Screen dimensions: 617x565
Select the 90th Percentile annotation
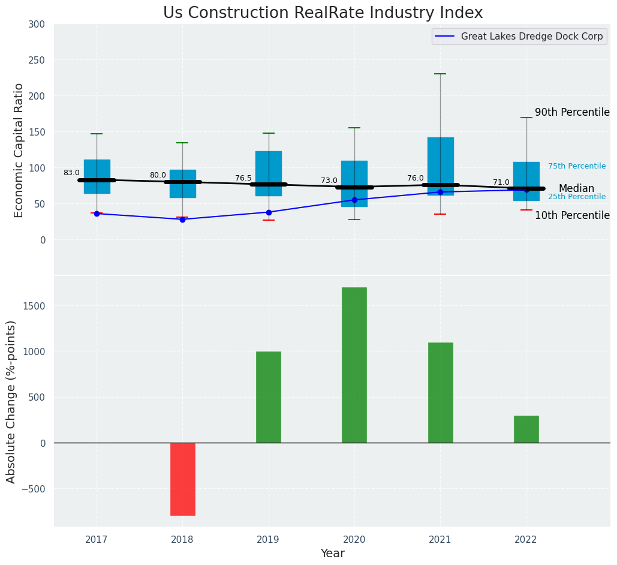coord(571,113)
